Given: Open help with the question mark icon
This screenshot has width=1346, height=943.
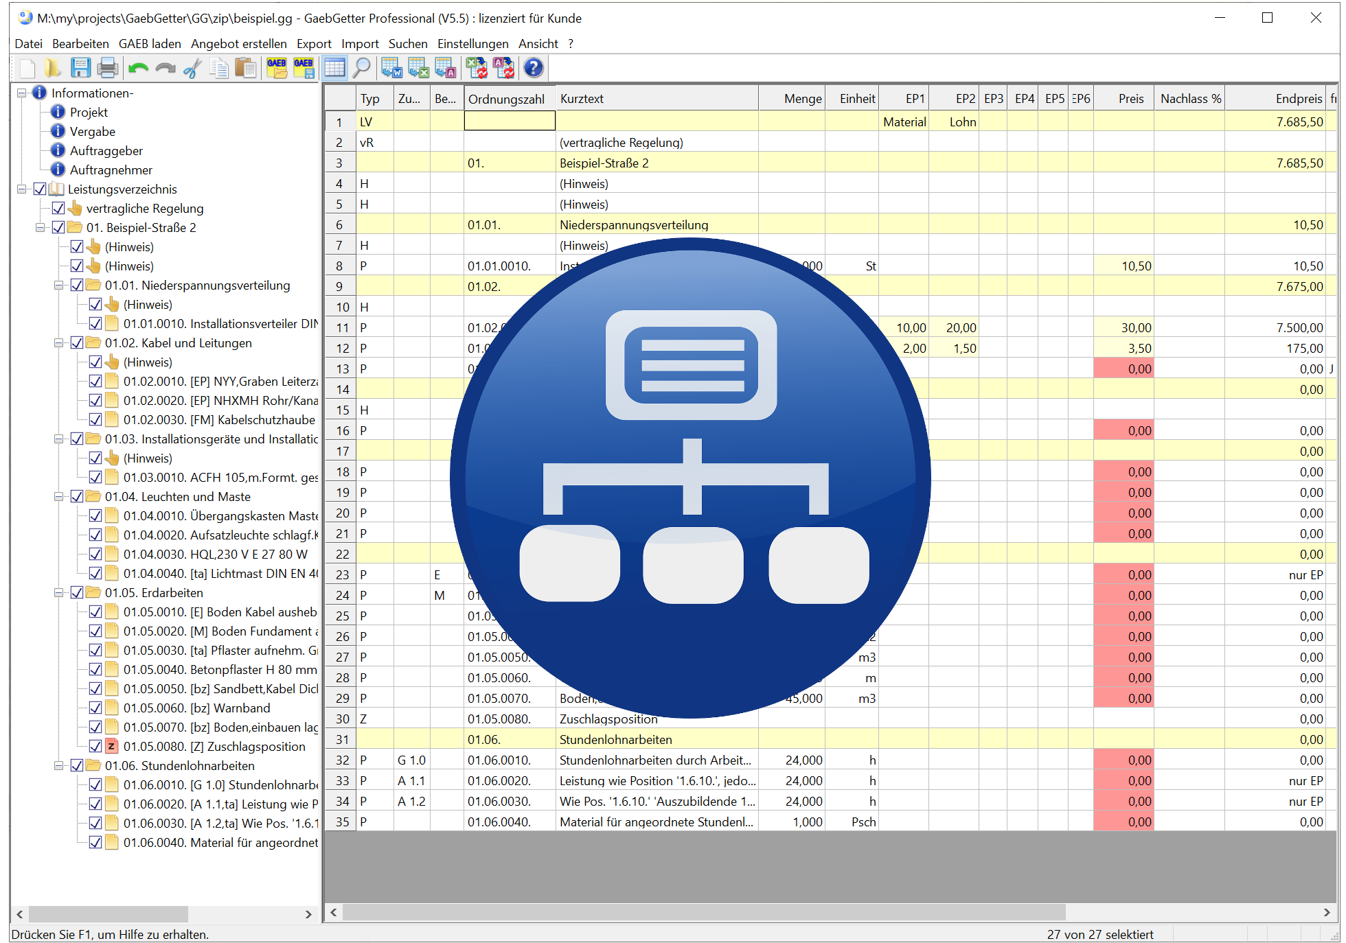Looking at the screenshot, I should 534,68.
